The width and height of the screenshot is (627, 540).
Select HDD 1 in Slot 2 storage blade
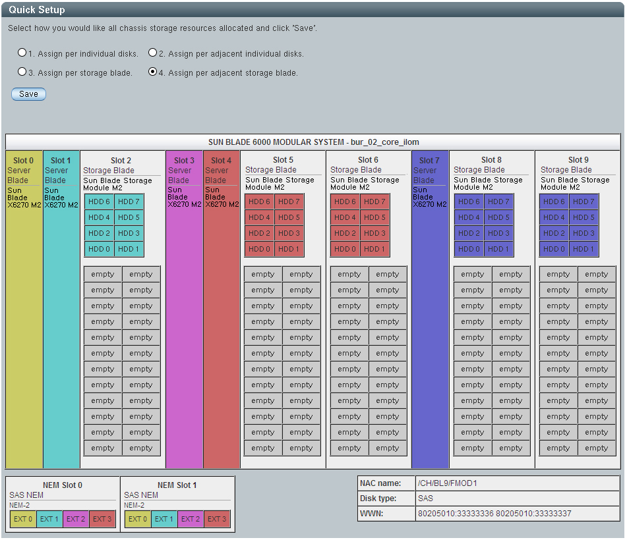pyautogui.click(x=129, y=249)
